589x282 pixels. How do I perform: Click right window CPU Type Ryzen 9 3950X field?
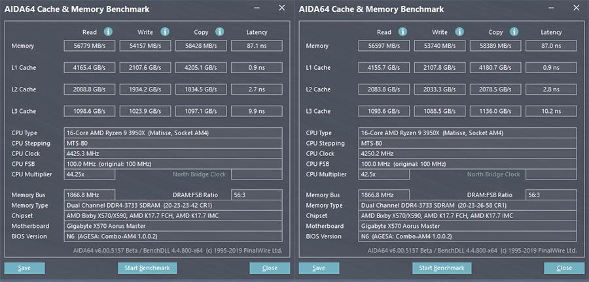tap(468, 133)
